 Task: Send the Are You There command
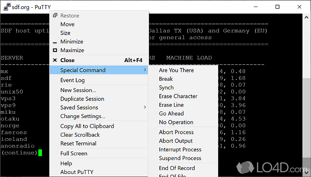[176, 70]
